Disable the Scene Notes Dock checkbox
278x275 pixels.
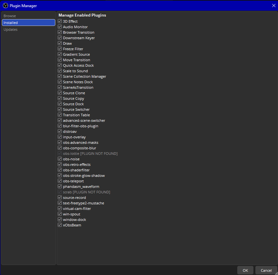[60, 82]
